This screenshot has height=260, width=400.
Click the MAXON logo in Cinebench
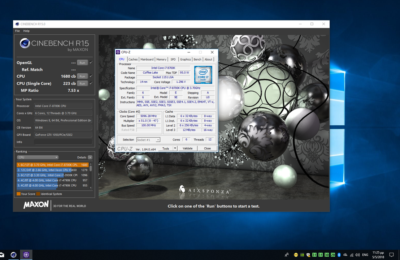36,205
